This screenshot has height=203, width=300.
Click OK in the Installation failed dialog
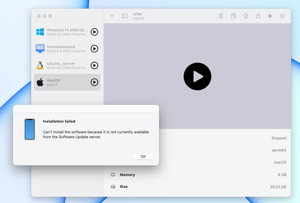point(143,157)
